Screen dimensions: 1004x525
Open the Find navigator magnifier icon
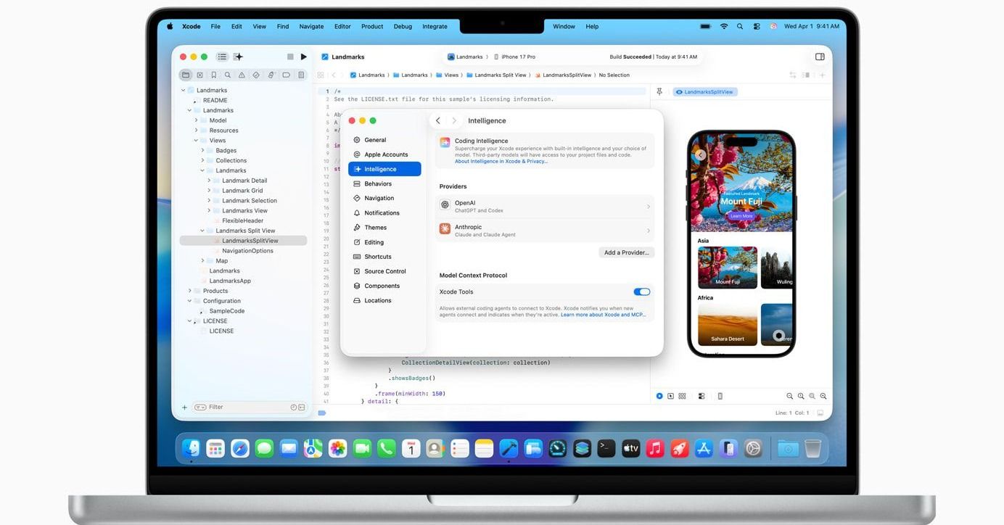[228, 75]
